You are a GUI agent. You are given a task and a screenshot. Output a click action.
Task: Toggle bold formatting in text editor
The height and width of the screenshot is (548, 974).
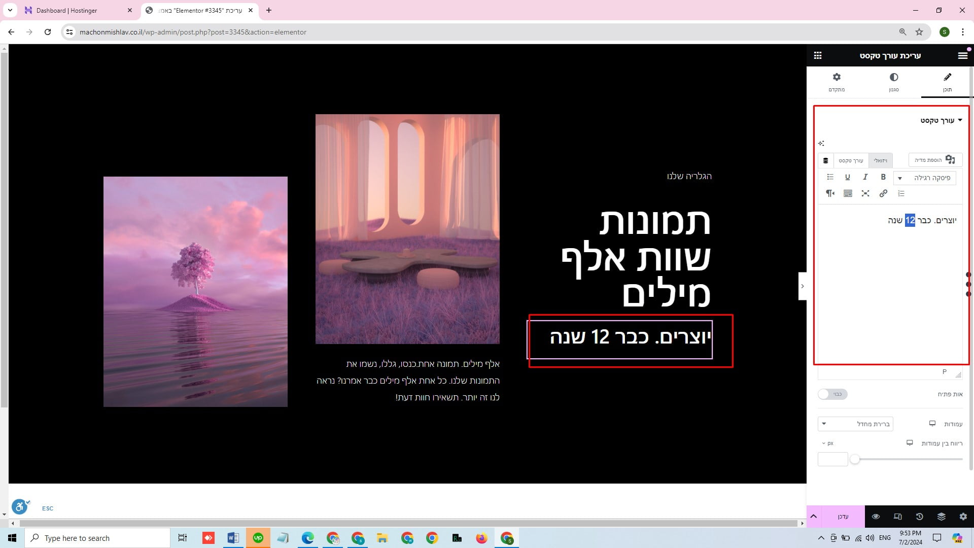pos(883,177)
